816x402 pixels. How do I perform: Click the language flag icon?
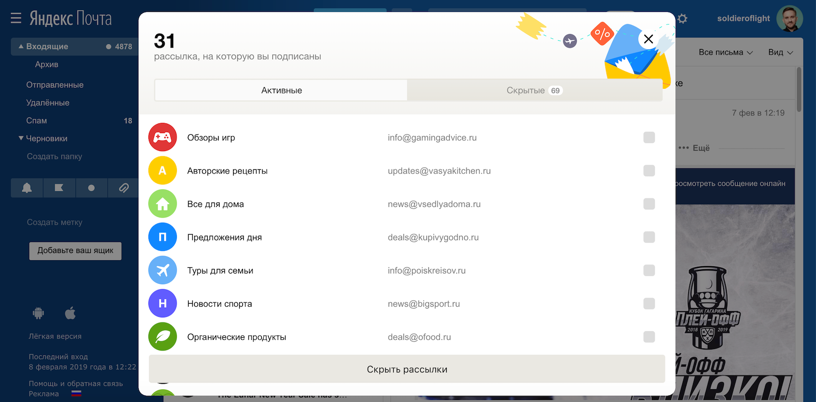coord(76,393)
